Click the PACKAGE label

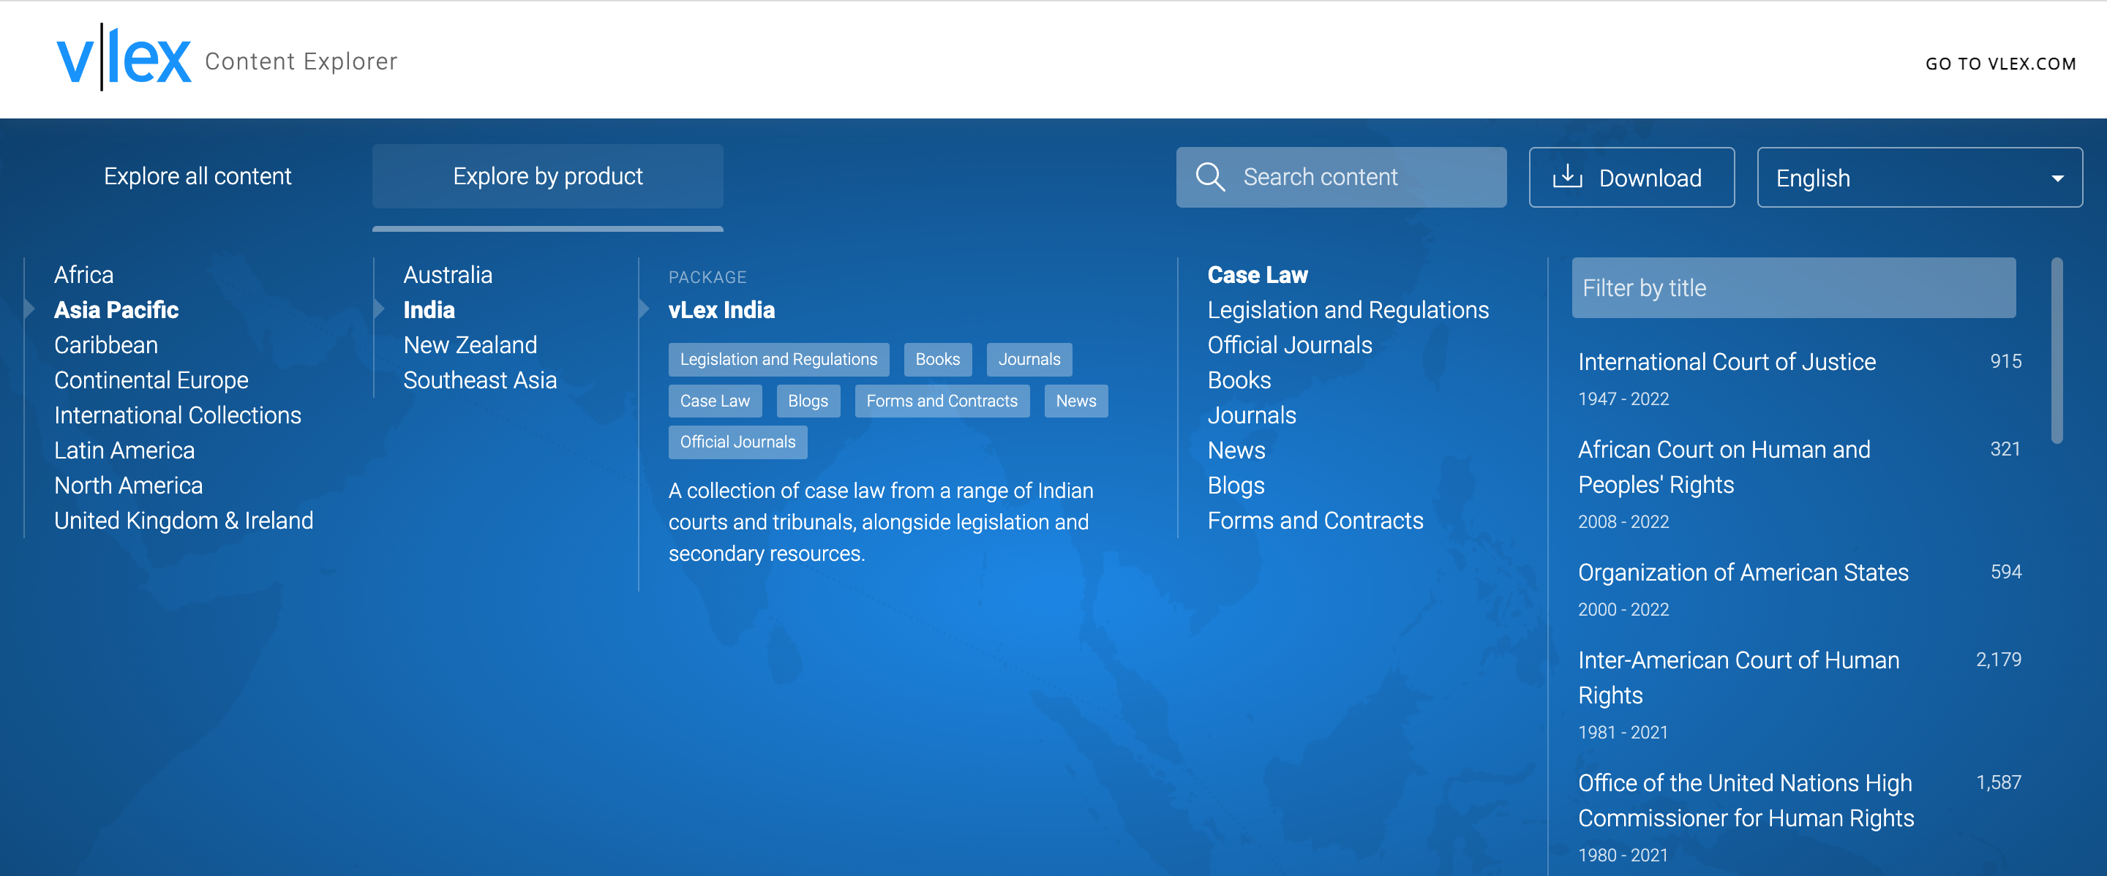coord(707,277)
